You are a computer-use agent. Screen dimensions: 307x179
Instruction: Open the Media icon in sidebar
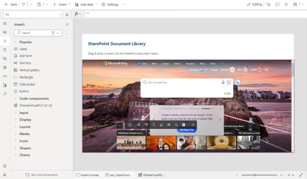point(5,58)
